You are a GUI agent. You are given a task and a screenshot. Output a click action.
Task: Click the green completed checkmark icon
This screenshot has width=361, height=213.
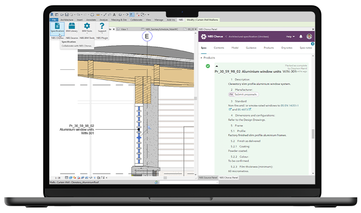tap(208, 66)
